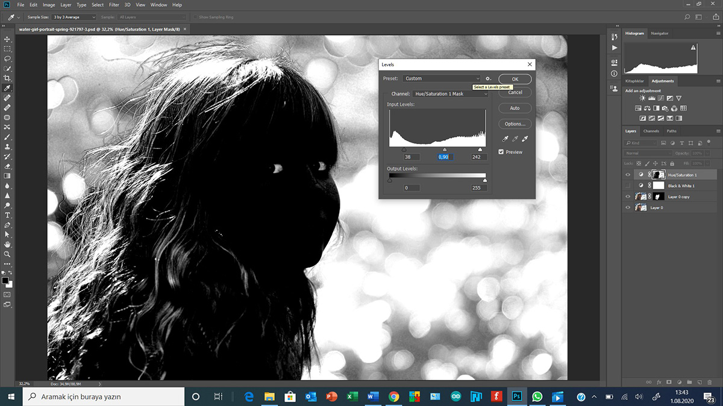The image size is (723, 406).
Task: Click the Auto button in Levels
Action: coord(515,108)
